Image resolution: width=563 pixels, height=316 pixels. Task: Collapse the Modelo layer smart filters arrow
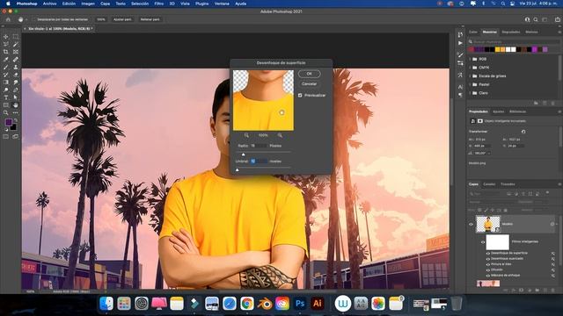[557, 225]
